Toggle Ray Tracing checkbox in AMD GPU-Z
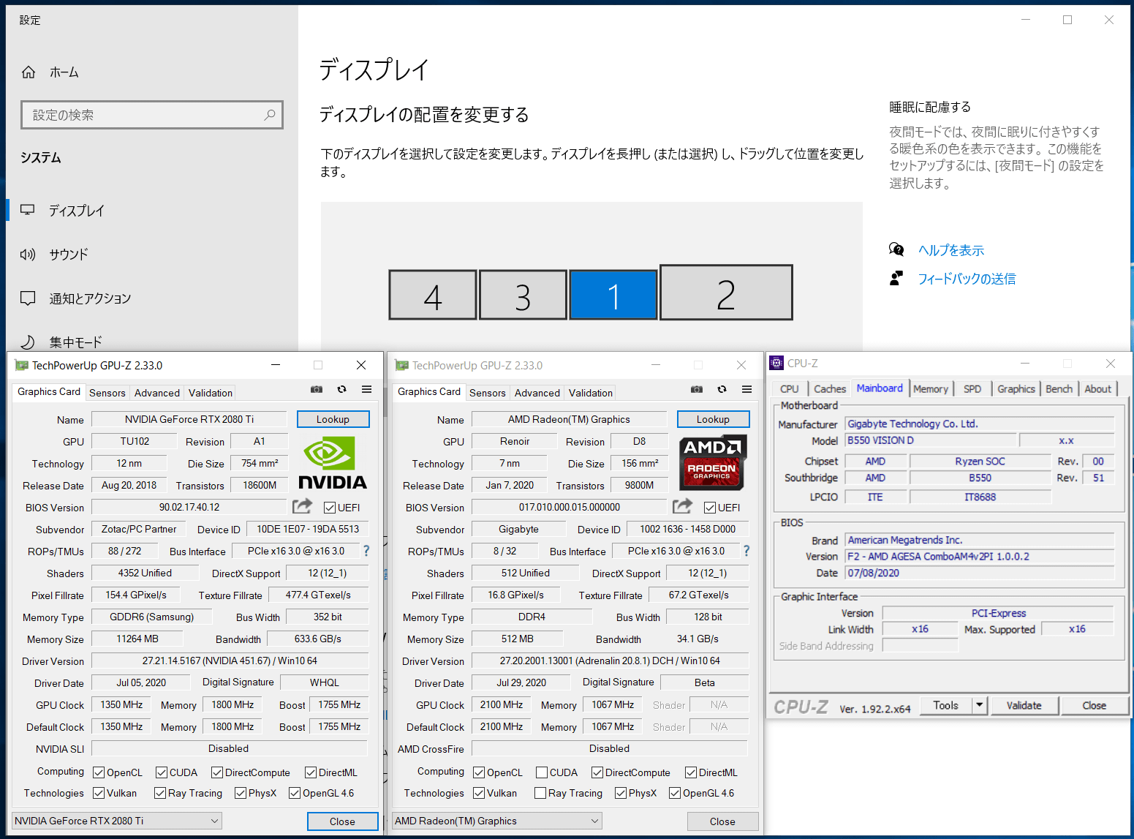1134x839 pixels. (540, 793)
